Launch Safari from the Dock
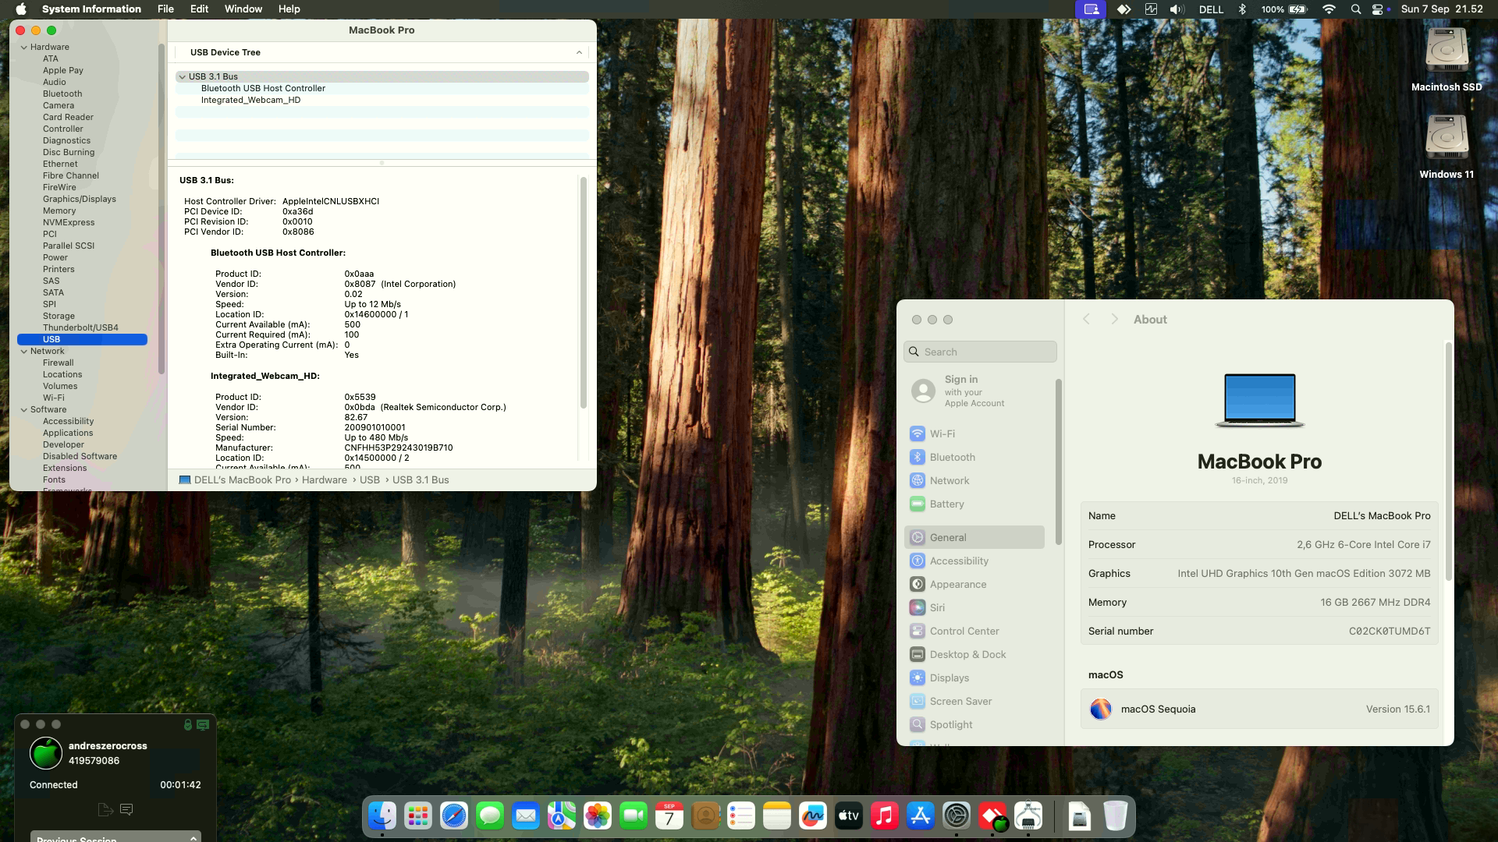 pos(454,816)
